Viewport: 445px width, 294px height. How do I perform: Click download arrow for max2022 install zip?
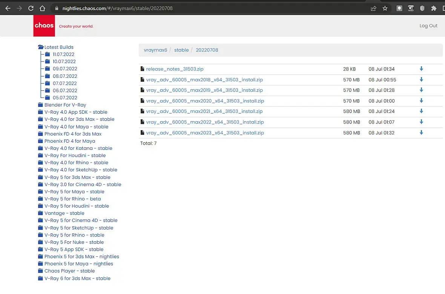pyautogui.click(x=421, y=122)
